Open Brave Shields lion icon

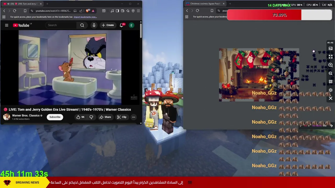coord(87,11)
